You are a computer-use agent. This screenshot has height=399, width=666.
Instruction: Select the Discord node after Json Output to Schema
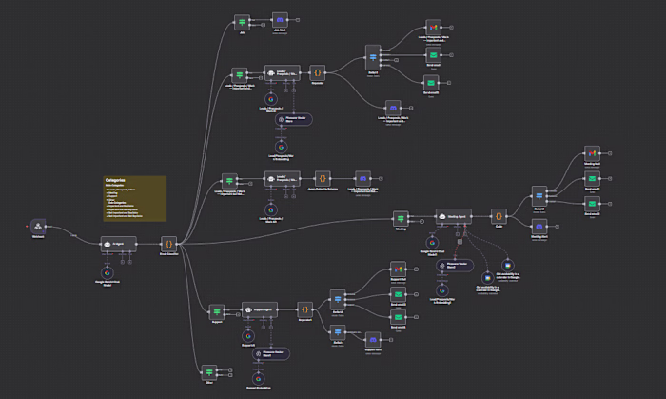click(x=362, y=179)
